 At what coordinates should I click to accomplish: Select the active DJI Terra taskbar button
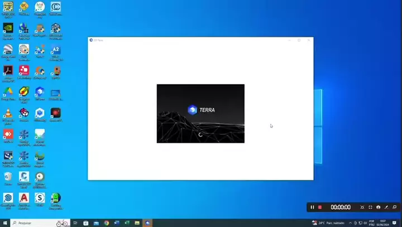click(x=148, y=223)
